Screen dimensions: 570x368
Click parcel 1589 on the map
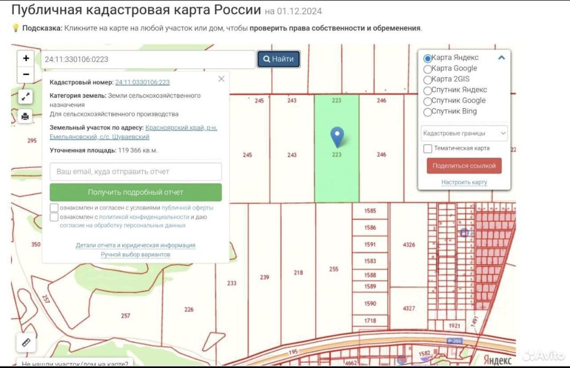pyautogui.click(x=370, y=286)
